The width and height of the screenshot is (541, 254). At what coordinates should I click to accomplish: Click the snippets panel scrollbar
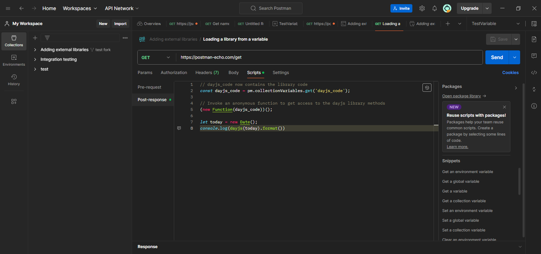[x=519, y=181]
